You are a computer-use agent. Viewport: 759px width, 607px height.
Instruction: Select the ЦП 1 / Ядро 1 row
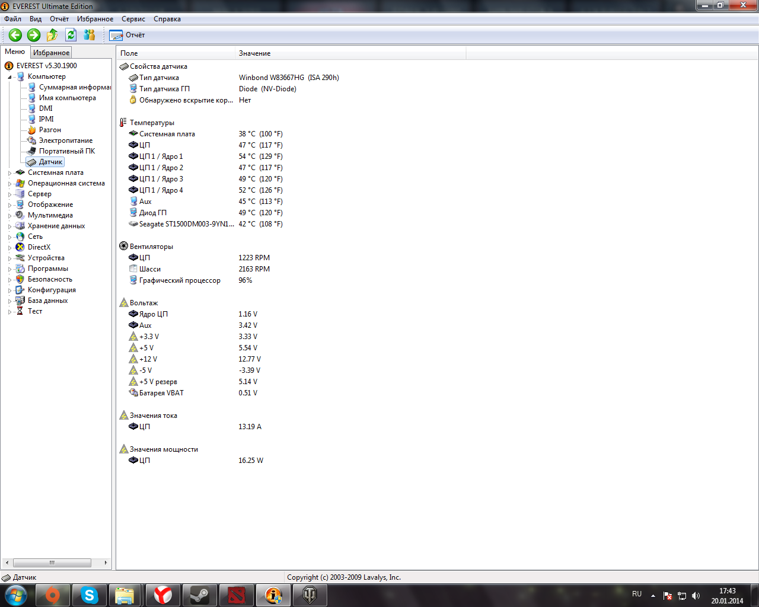tap(206, 156)
